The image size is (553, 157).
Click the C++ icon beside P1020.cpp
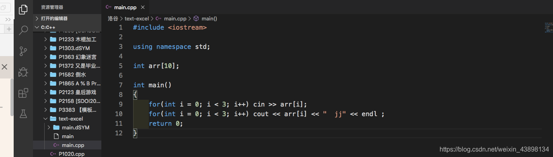[x=53, y=154]
